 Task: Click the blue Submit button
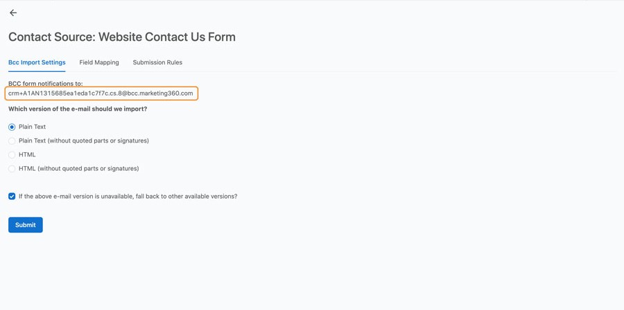click(26, 225)
